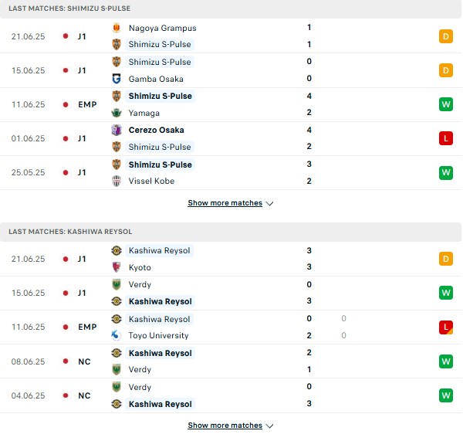This screenshot has height=441, width=463.
Task: Open the Vissel Kobe team link
Action: point(151,181)
